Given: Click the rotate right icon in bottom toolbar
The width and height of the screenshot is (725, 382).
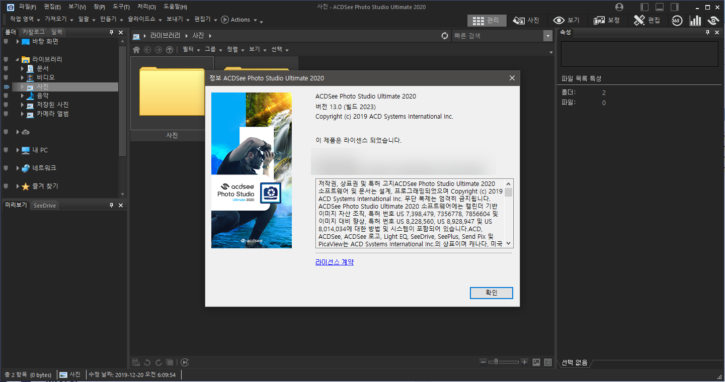Looking at the screenshot, I should 158,362.
